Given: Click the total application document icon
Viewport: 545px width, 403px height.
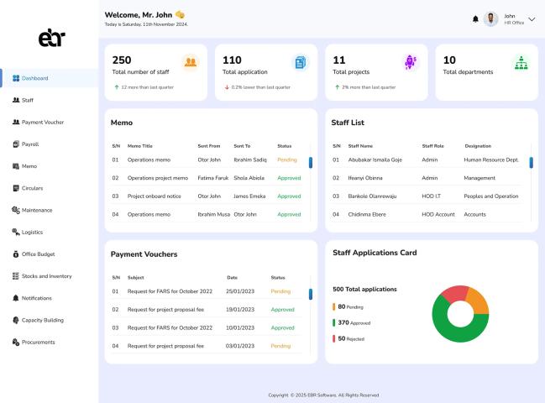Looking at the screenshot, I should pos(299,62).
